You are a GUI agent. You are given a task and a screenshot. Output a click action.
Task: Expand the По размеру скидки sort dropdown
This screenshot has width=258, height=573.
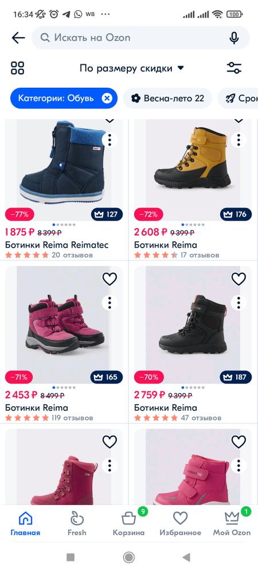click(132, 68)
